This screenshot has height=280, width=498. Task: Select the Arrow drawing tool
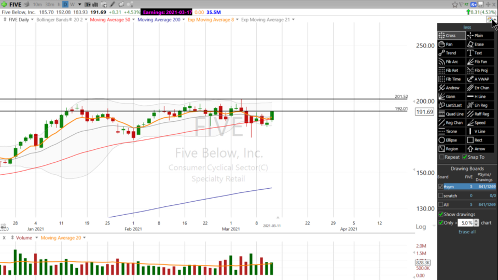(480, 149)
